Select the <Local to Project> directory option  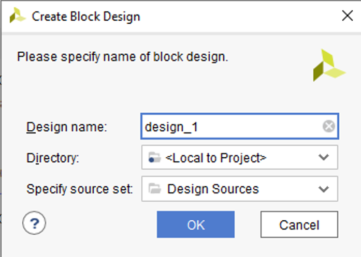click(216, 158)
